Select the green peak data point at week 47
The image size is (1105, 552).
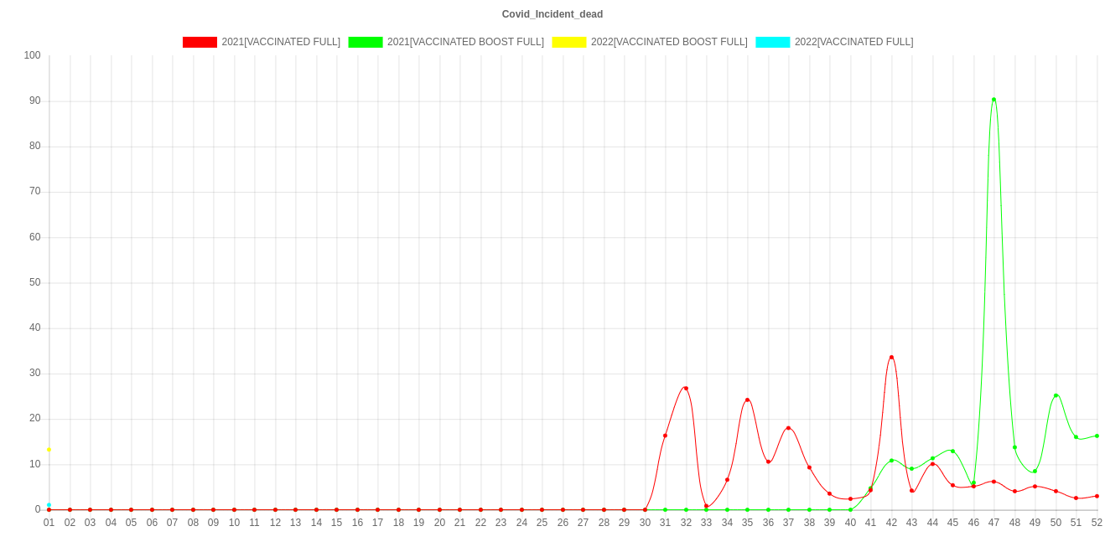coord(993,99)
